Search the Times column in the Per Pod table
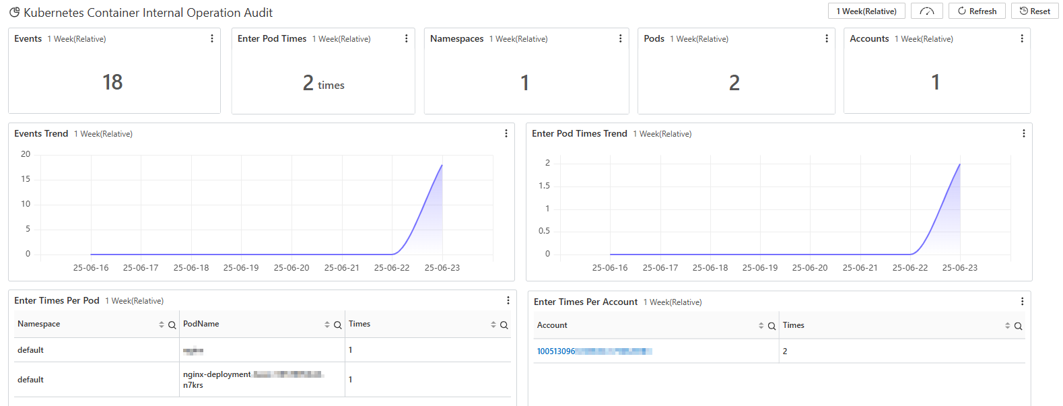The image size is (1063, 406). click(x=504, y=325)
